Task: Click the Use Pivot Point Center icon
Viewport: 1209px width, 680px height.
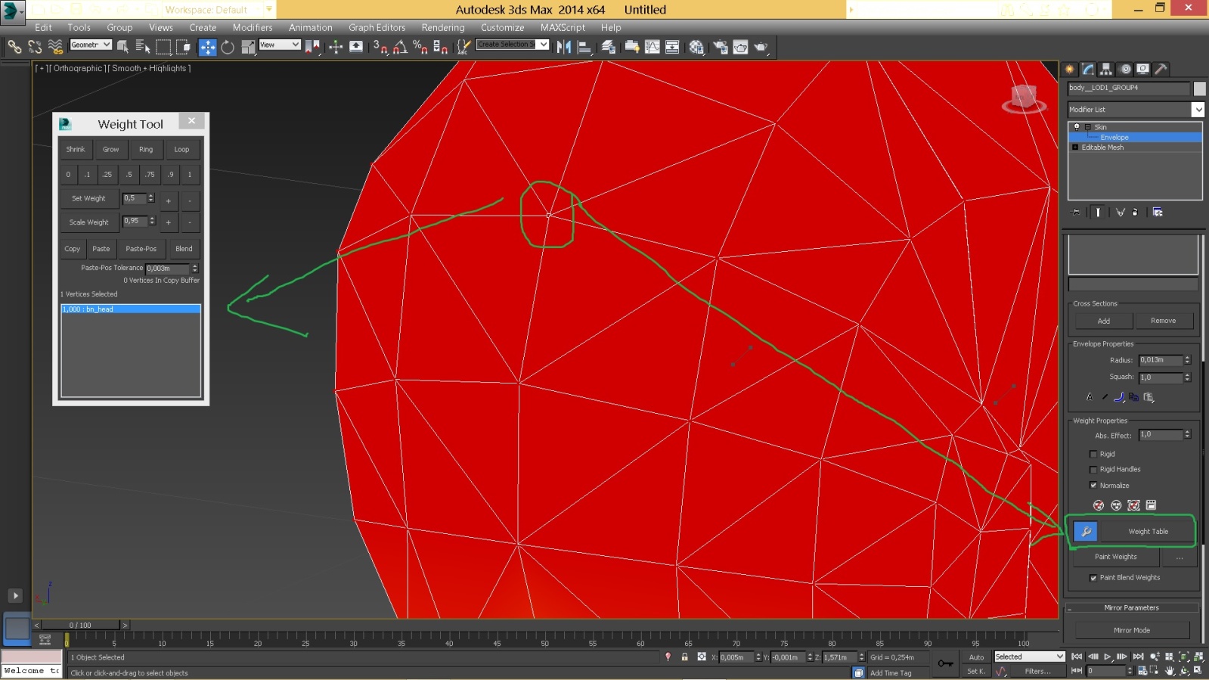Action: 312,47
